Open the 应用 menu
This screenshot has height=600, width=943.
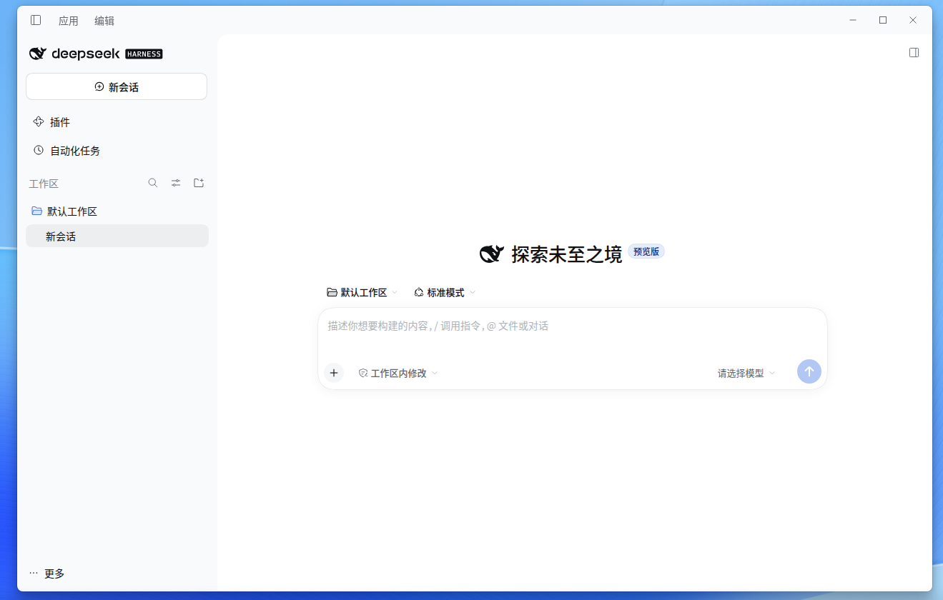tap(69, 21)
